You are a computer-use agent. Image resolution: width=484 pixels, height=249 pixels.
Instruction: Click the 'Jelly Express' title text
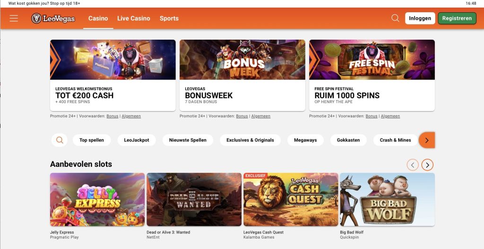coord(62,232)
